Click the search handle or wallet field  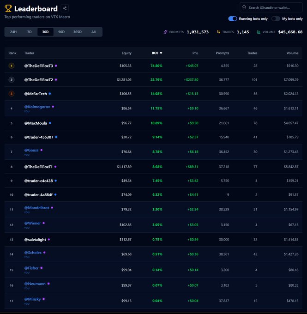click(x=271, y=7)
